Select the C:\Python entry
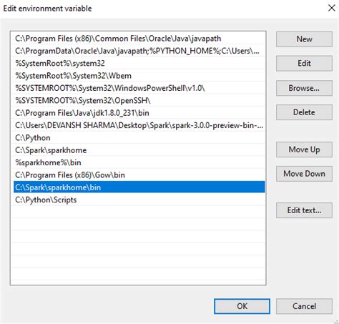Screen dimensions: 339x324 tap(139, 138)
